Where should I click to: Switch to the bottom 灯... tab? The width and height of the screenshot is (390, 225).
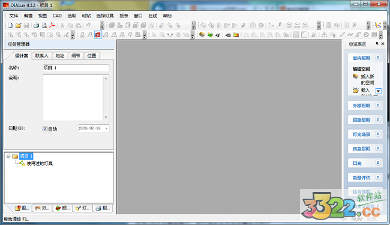83,208
